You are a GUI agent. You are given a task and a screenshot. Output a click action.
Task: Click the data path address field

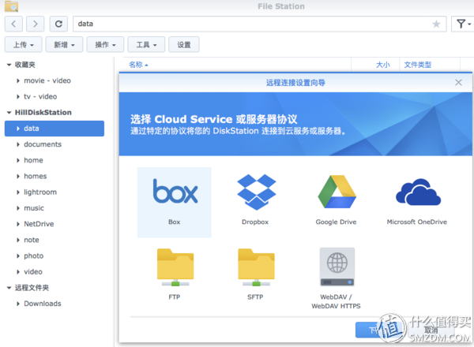[x=259, y=24]
